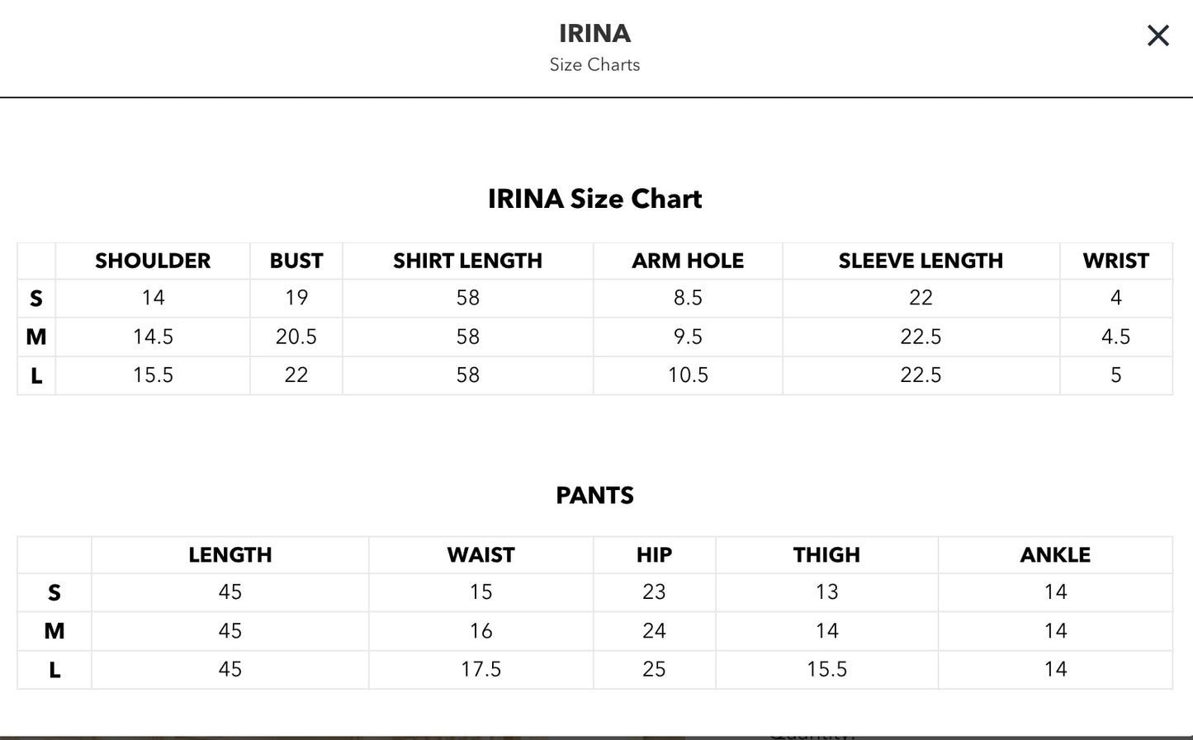Click the PANTS table heading
The width and height of the screenshot is (1193, 740).
(x=594, y=495)
